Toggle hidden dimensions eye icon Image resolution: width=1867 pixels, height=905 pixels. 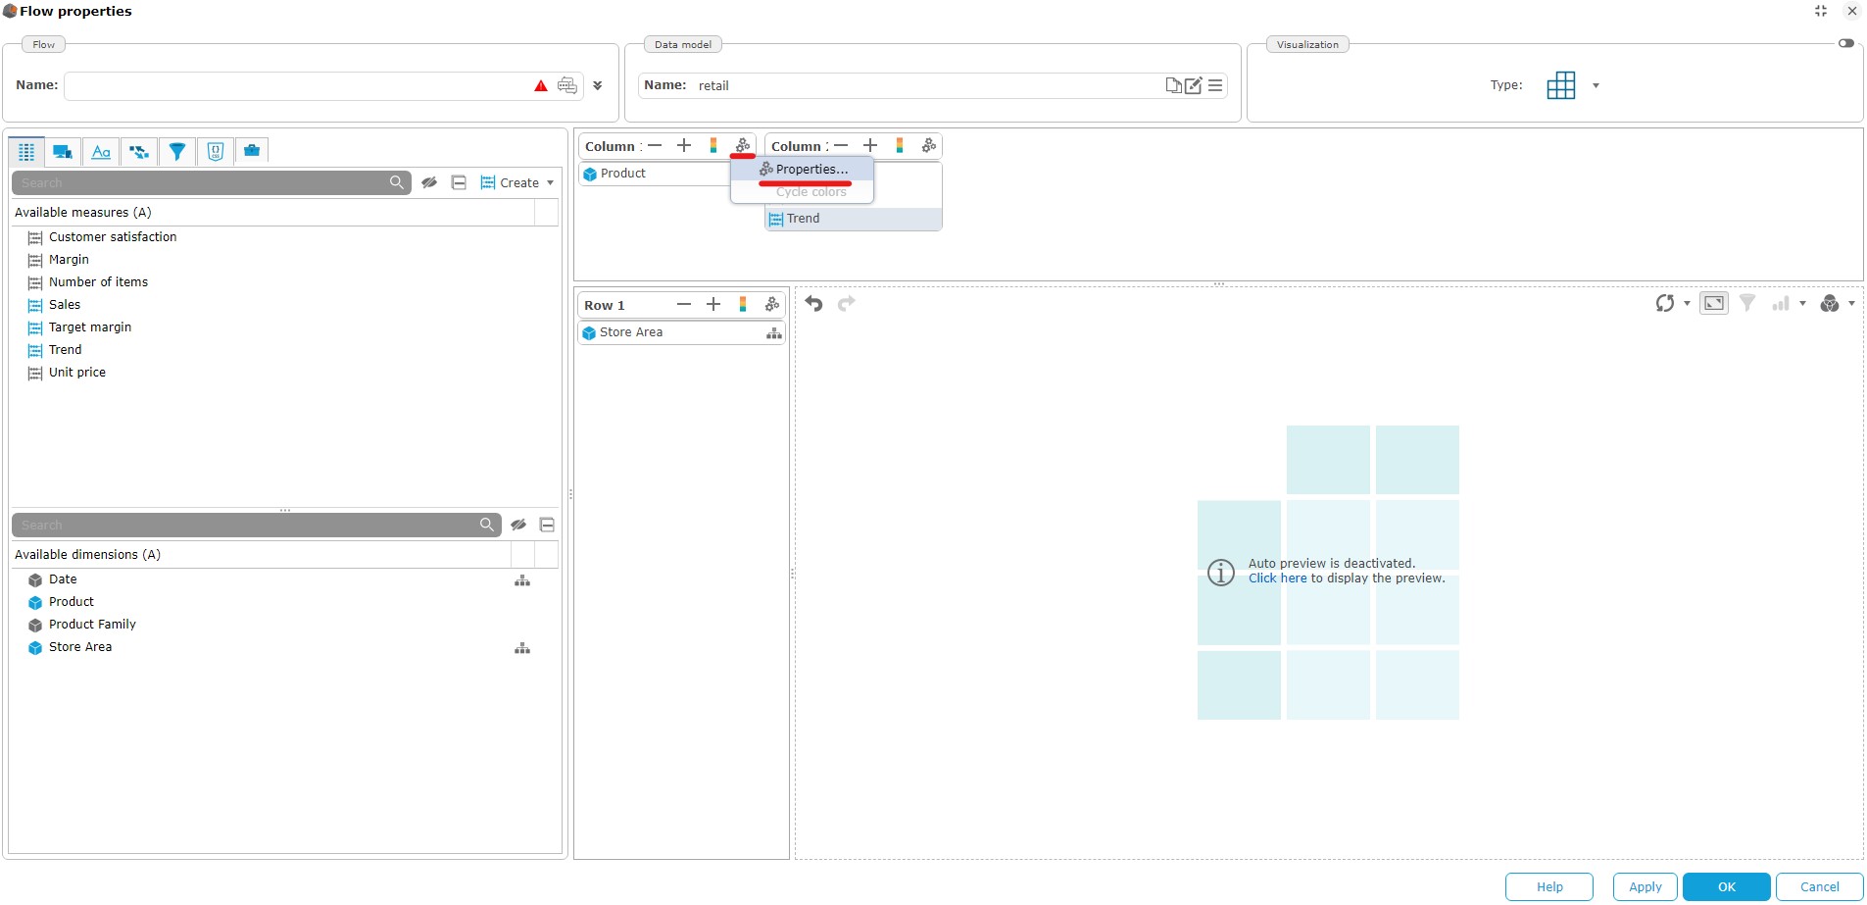coord(518,525)
